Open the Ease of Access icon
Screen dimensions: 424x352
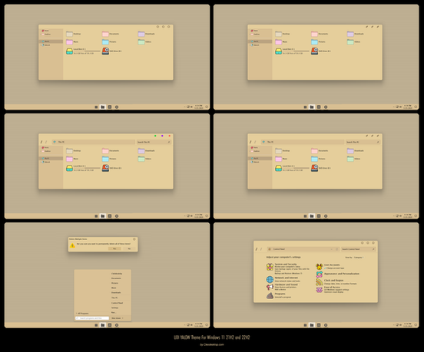(319, 290)
